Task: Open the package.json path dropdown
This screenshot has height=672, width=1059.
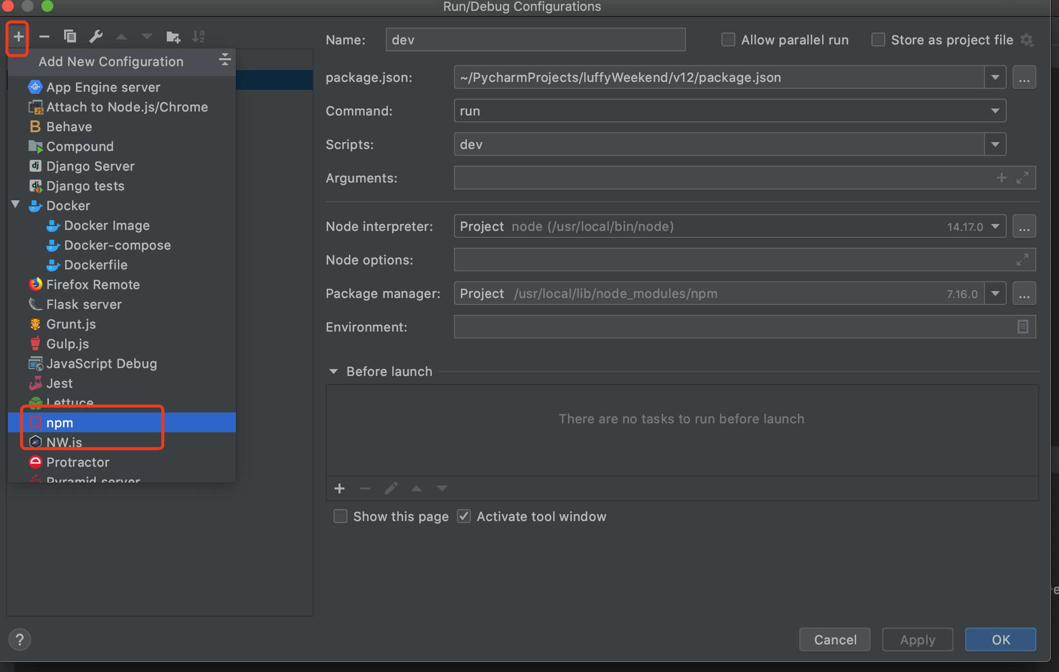Action: click(x=995, y=77)
